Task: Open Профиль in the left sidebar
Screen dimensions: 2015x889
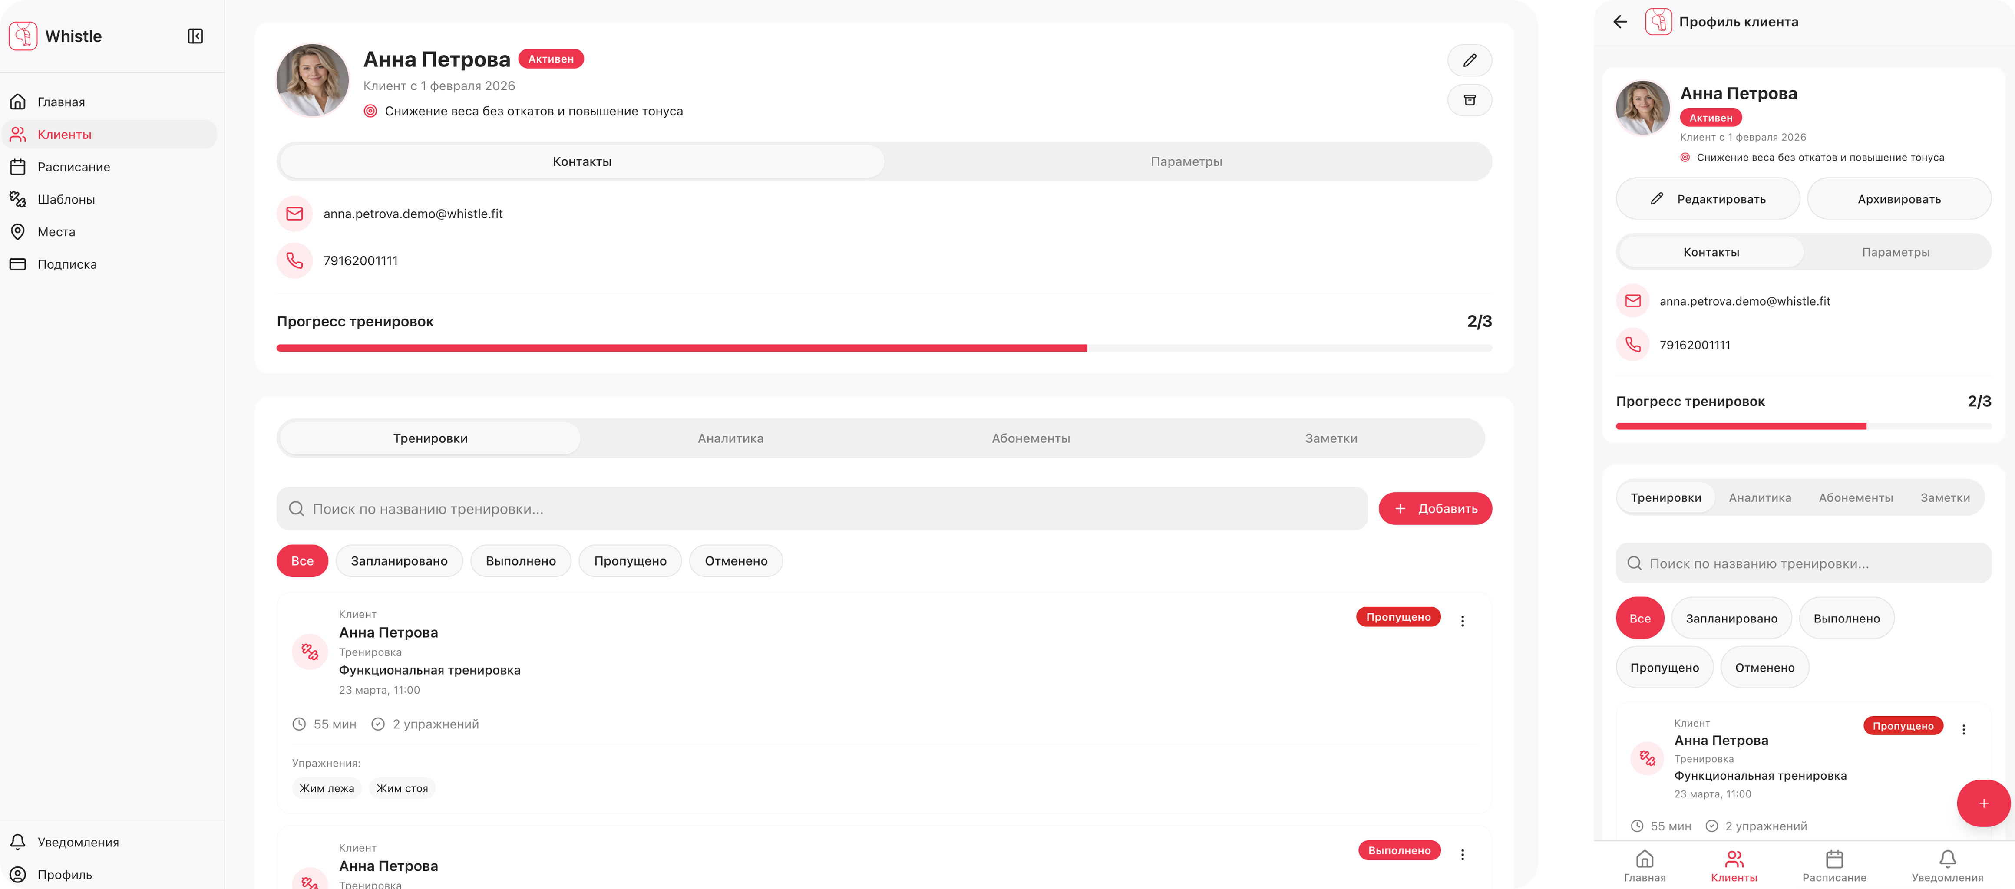Action: tap(109, 874)
